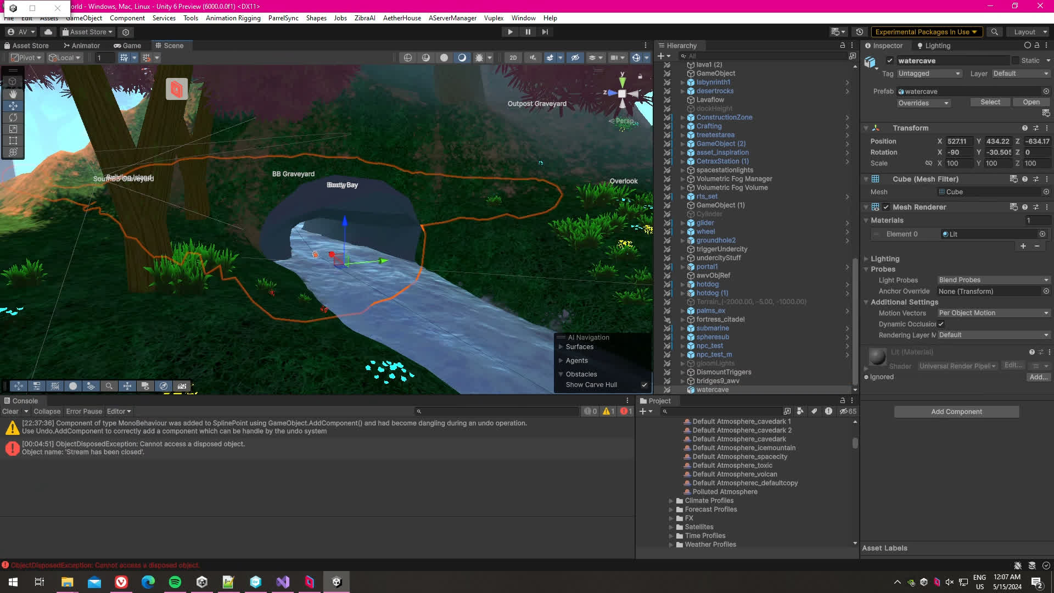
Task: Open the Light Probes Blend Probes dropdown
Action: pyautogui.click(x=993, y=280)
